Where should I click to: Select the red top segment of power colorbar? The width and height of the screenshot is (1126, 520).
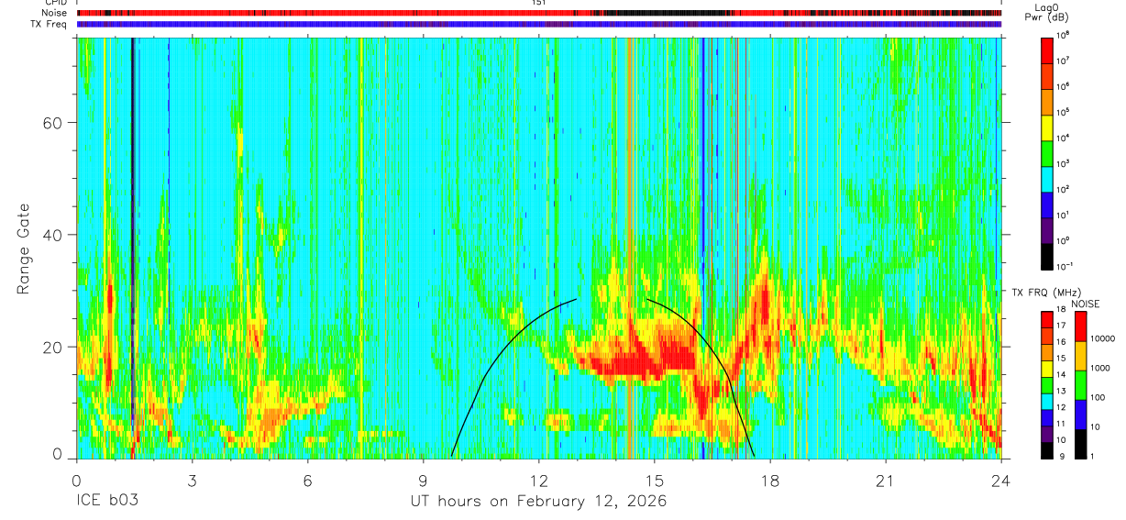tap(1047, 49)
